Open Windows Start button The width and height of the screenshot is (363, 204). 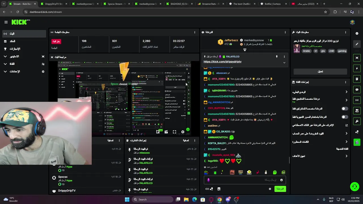click(127, 199)
